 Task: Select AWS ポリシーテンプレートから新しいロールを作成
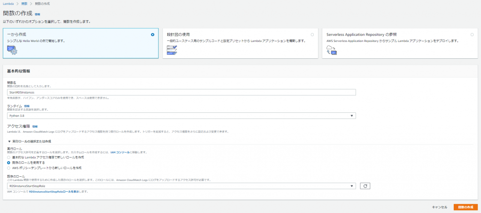click(8, 168)
